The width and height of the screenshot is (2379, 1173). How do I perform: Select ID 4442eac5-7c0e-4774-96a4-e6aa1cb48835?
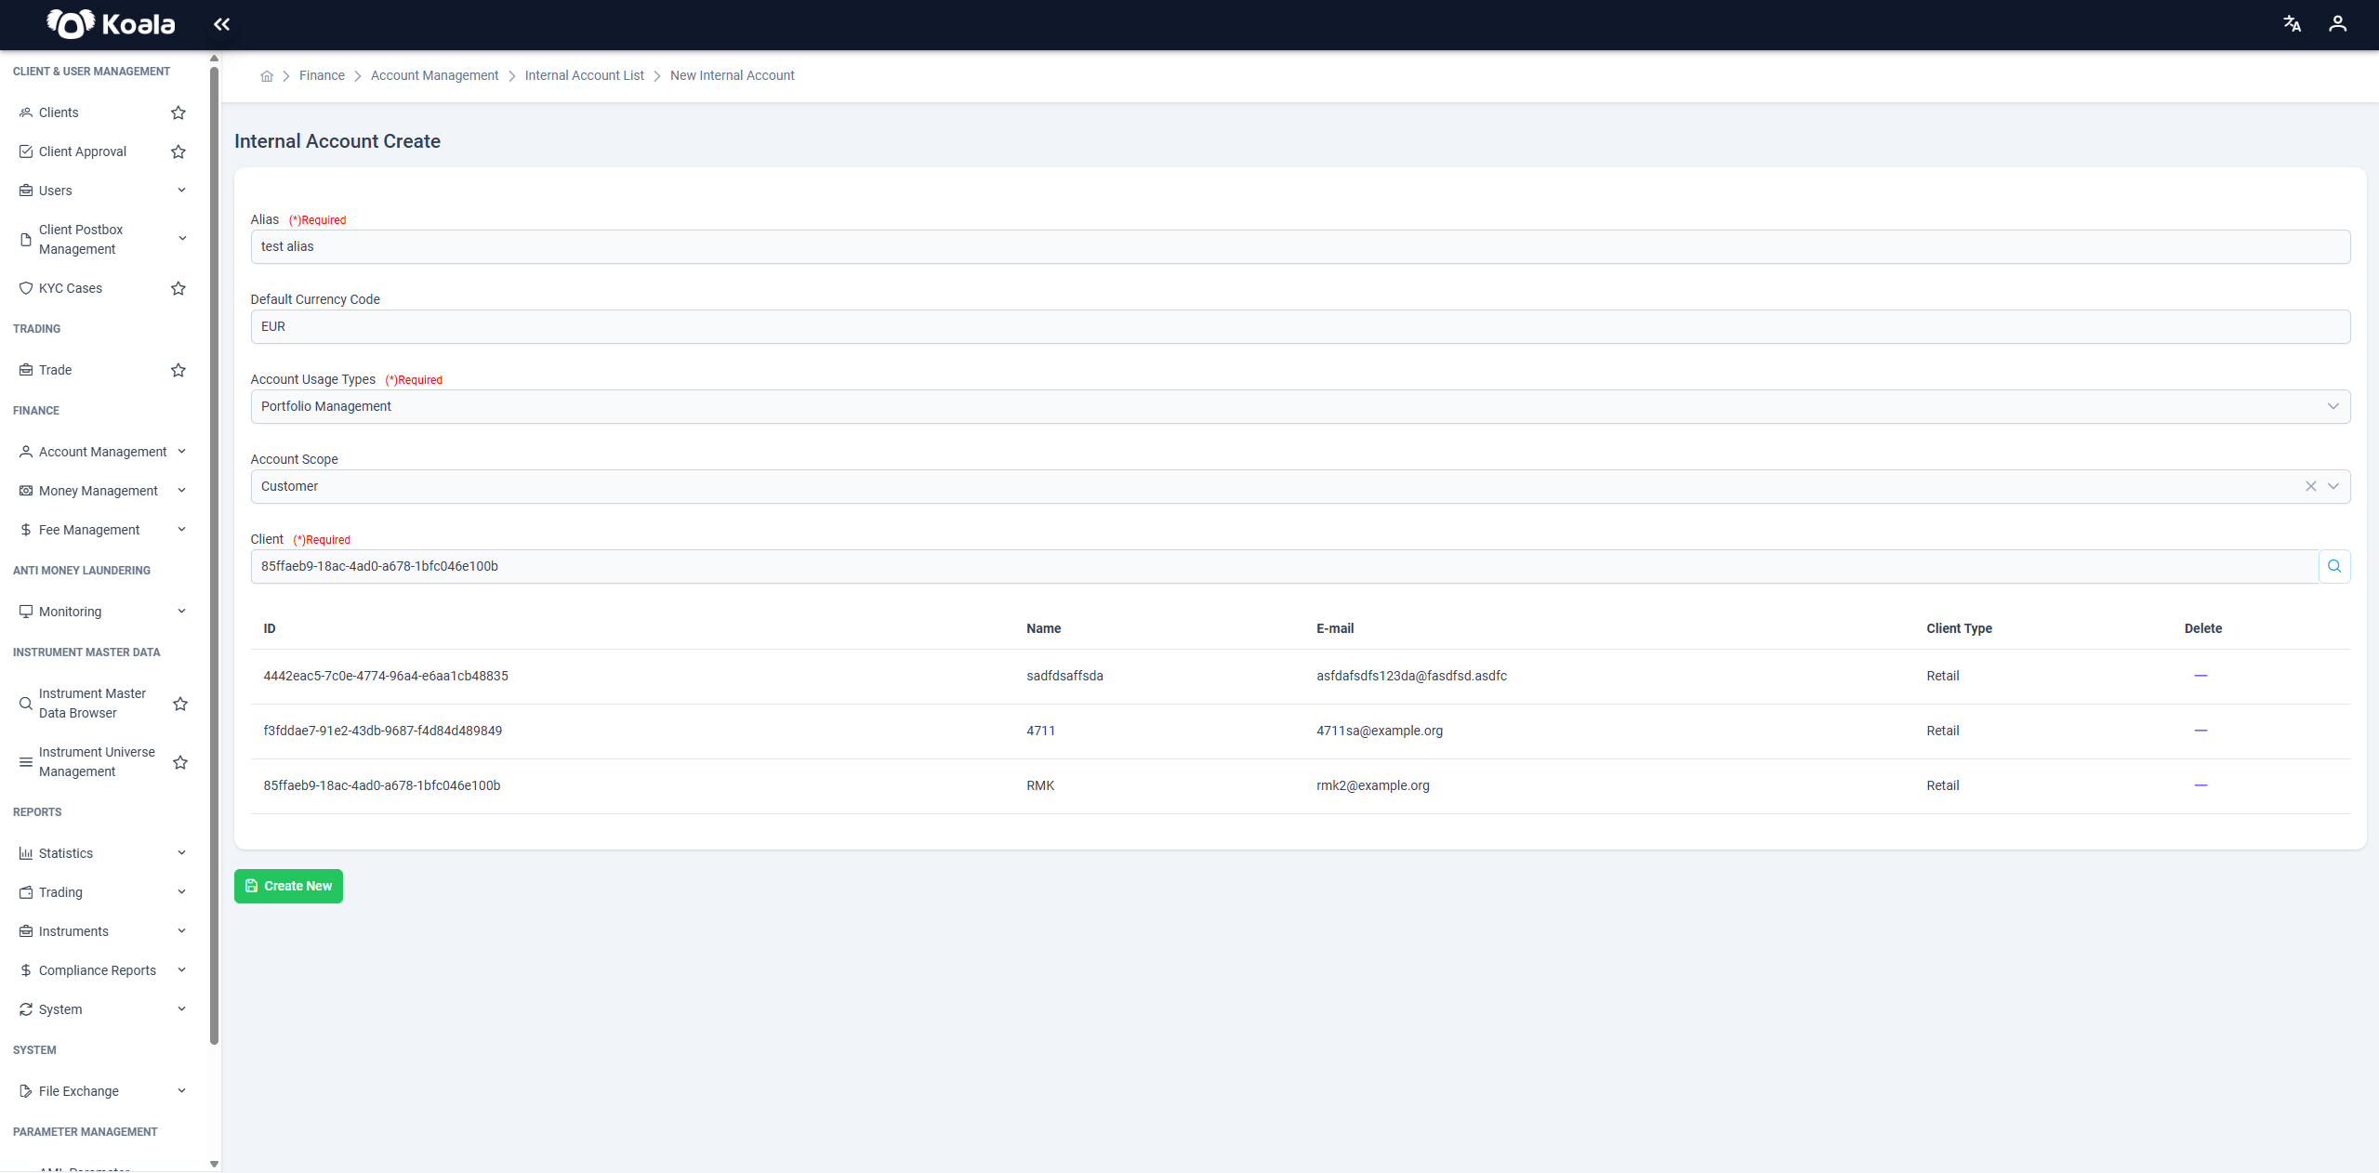[386, 676]
